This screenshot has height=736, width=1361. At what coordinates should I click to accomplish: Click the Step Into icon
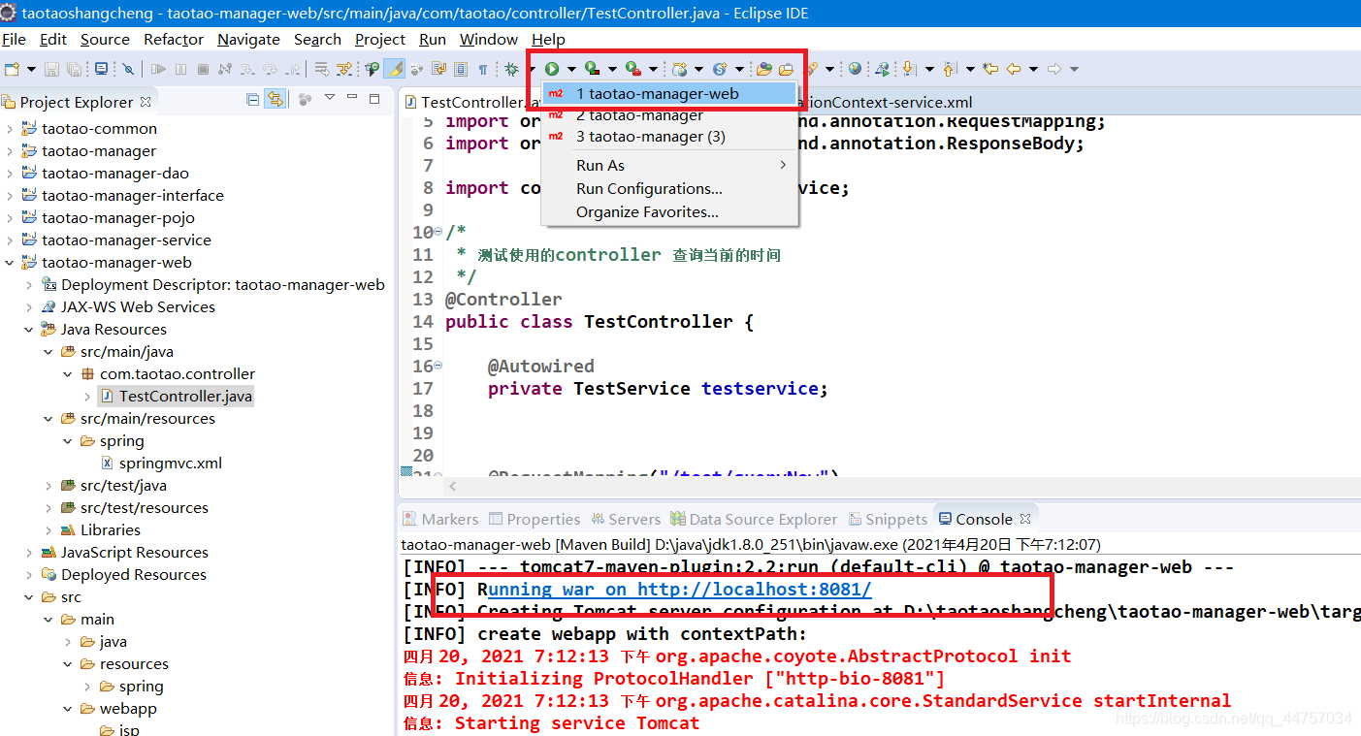247,69
